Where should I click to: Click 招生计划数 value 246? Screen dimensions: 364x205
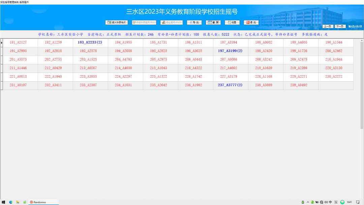coord(151,34)
